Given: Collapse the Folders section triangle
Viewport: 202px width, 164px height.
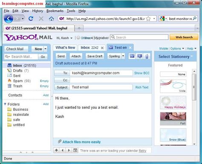Looking at the screenshot, I should coord(5,104).
